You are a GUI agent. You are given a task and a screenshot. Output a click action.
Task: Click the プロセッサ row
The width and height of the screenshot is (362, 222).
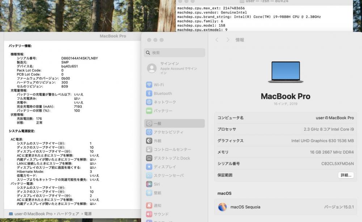[286, 129]
